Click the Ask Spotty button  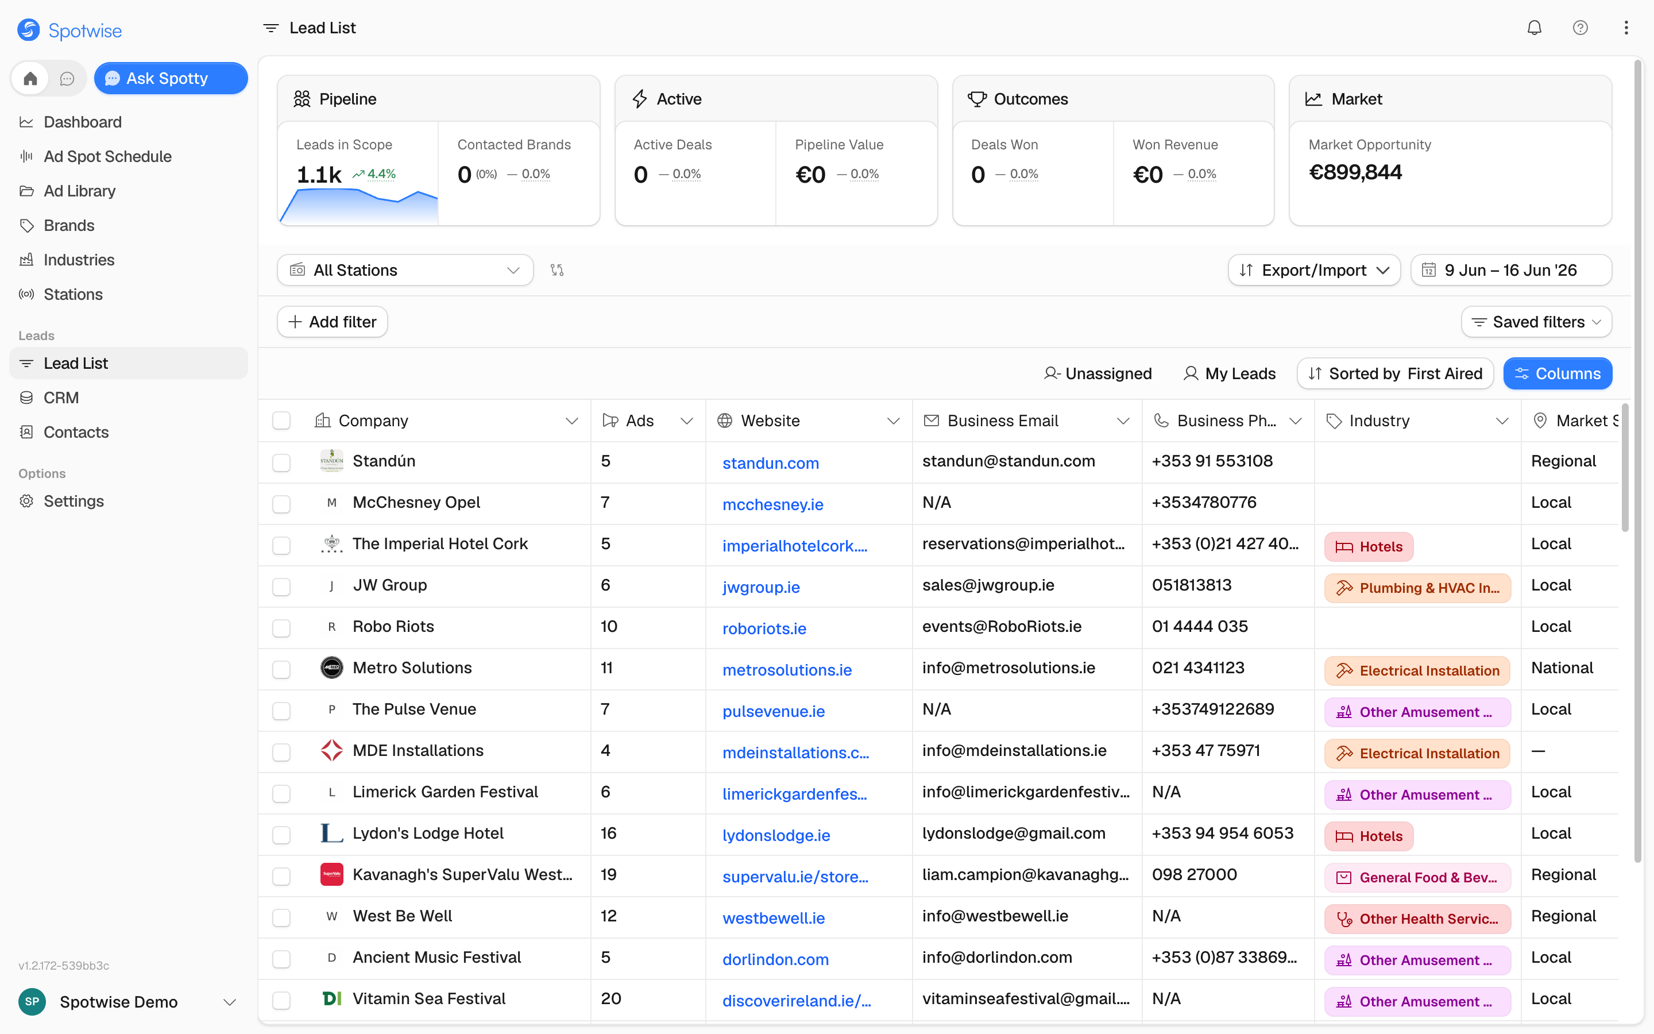(171, 79)
